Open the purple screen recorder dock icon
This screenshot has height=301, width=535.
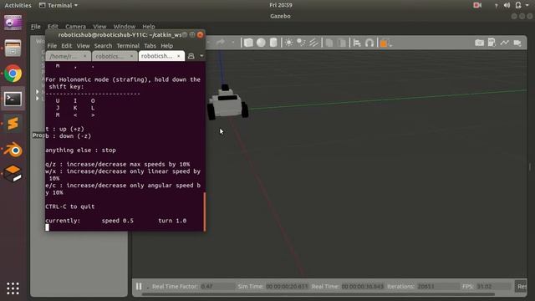[13, 23]
